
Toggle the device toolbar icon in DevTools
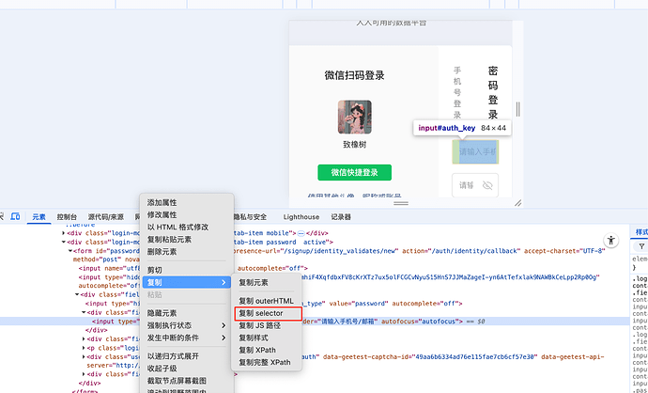click(x=15, y=216)
